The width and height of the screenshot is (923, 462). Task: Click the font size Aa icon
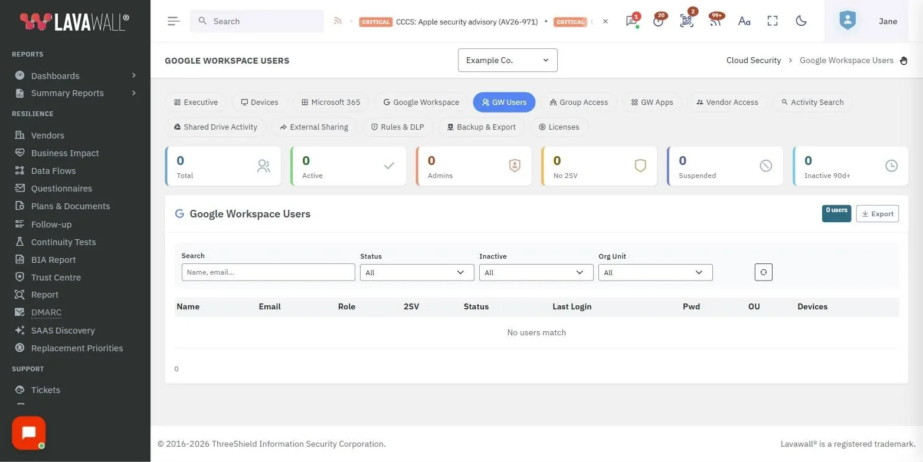(744, 21)
